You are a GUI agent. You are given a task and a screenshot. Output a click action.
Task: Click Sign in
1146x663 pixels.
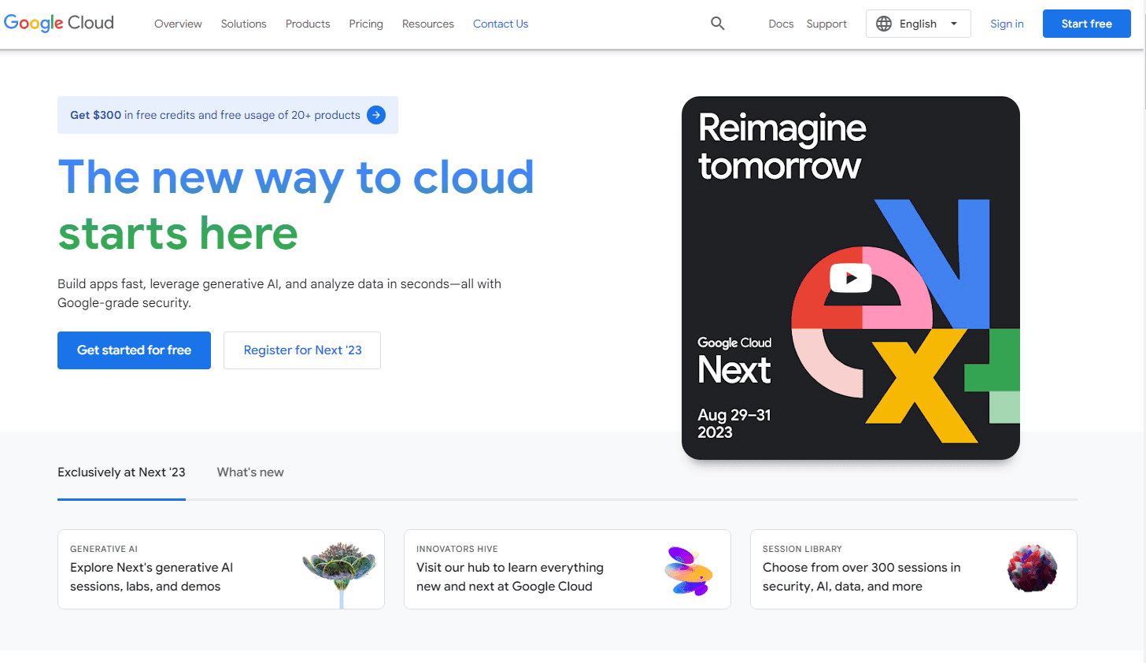click(1007, 24)
